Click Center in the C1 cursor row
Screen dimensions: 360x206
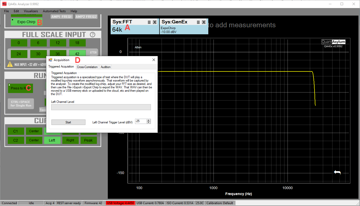[x=34, y=131]
